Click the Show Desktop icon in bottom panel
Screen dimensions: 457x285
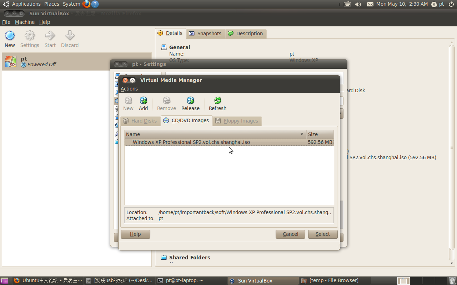click(x=4, y=281)
